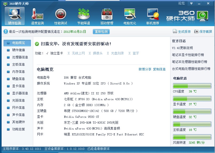Click the 蓝牙 feature label
The height and width of the screenshot is (153, 215).
tap(136, 53)
